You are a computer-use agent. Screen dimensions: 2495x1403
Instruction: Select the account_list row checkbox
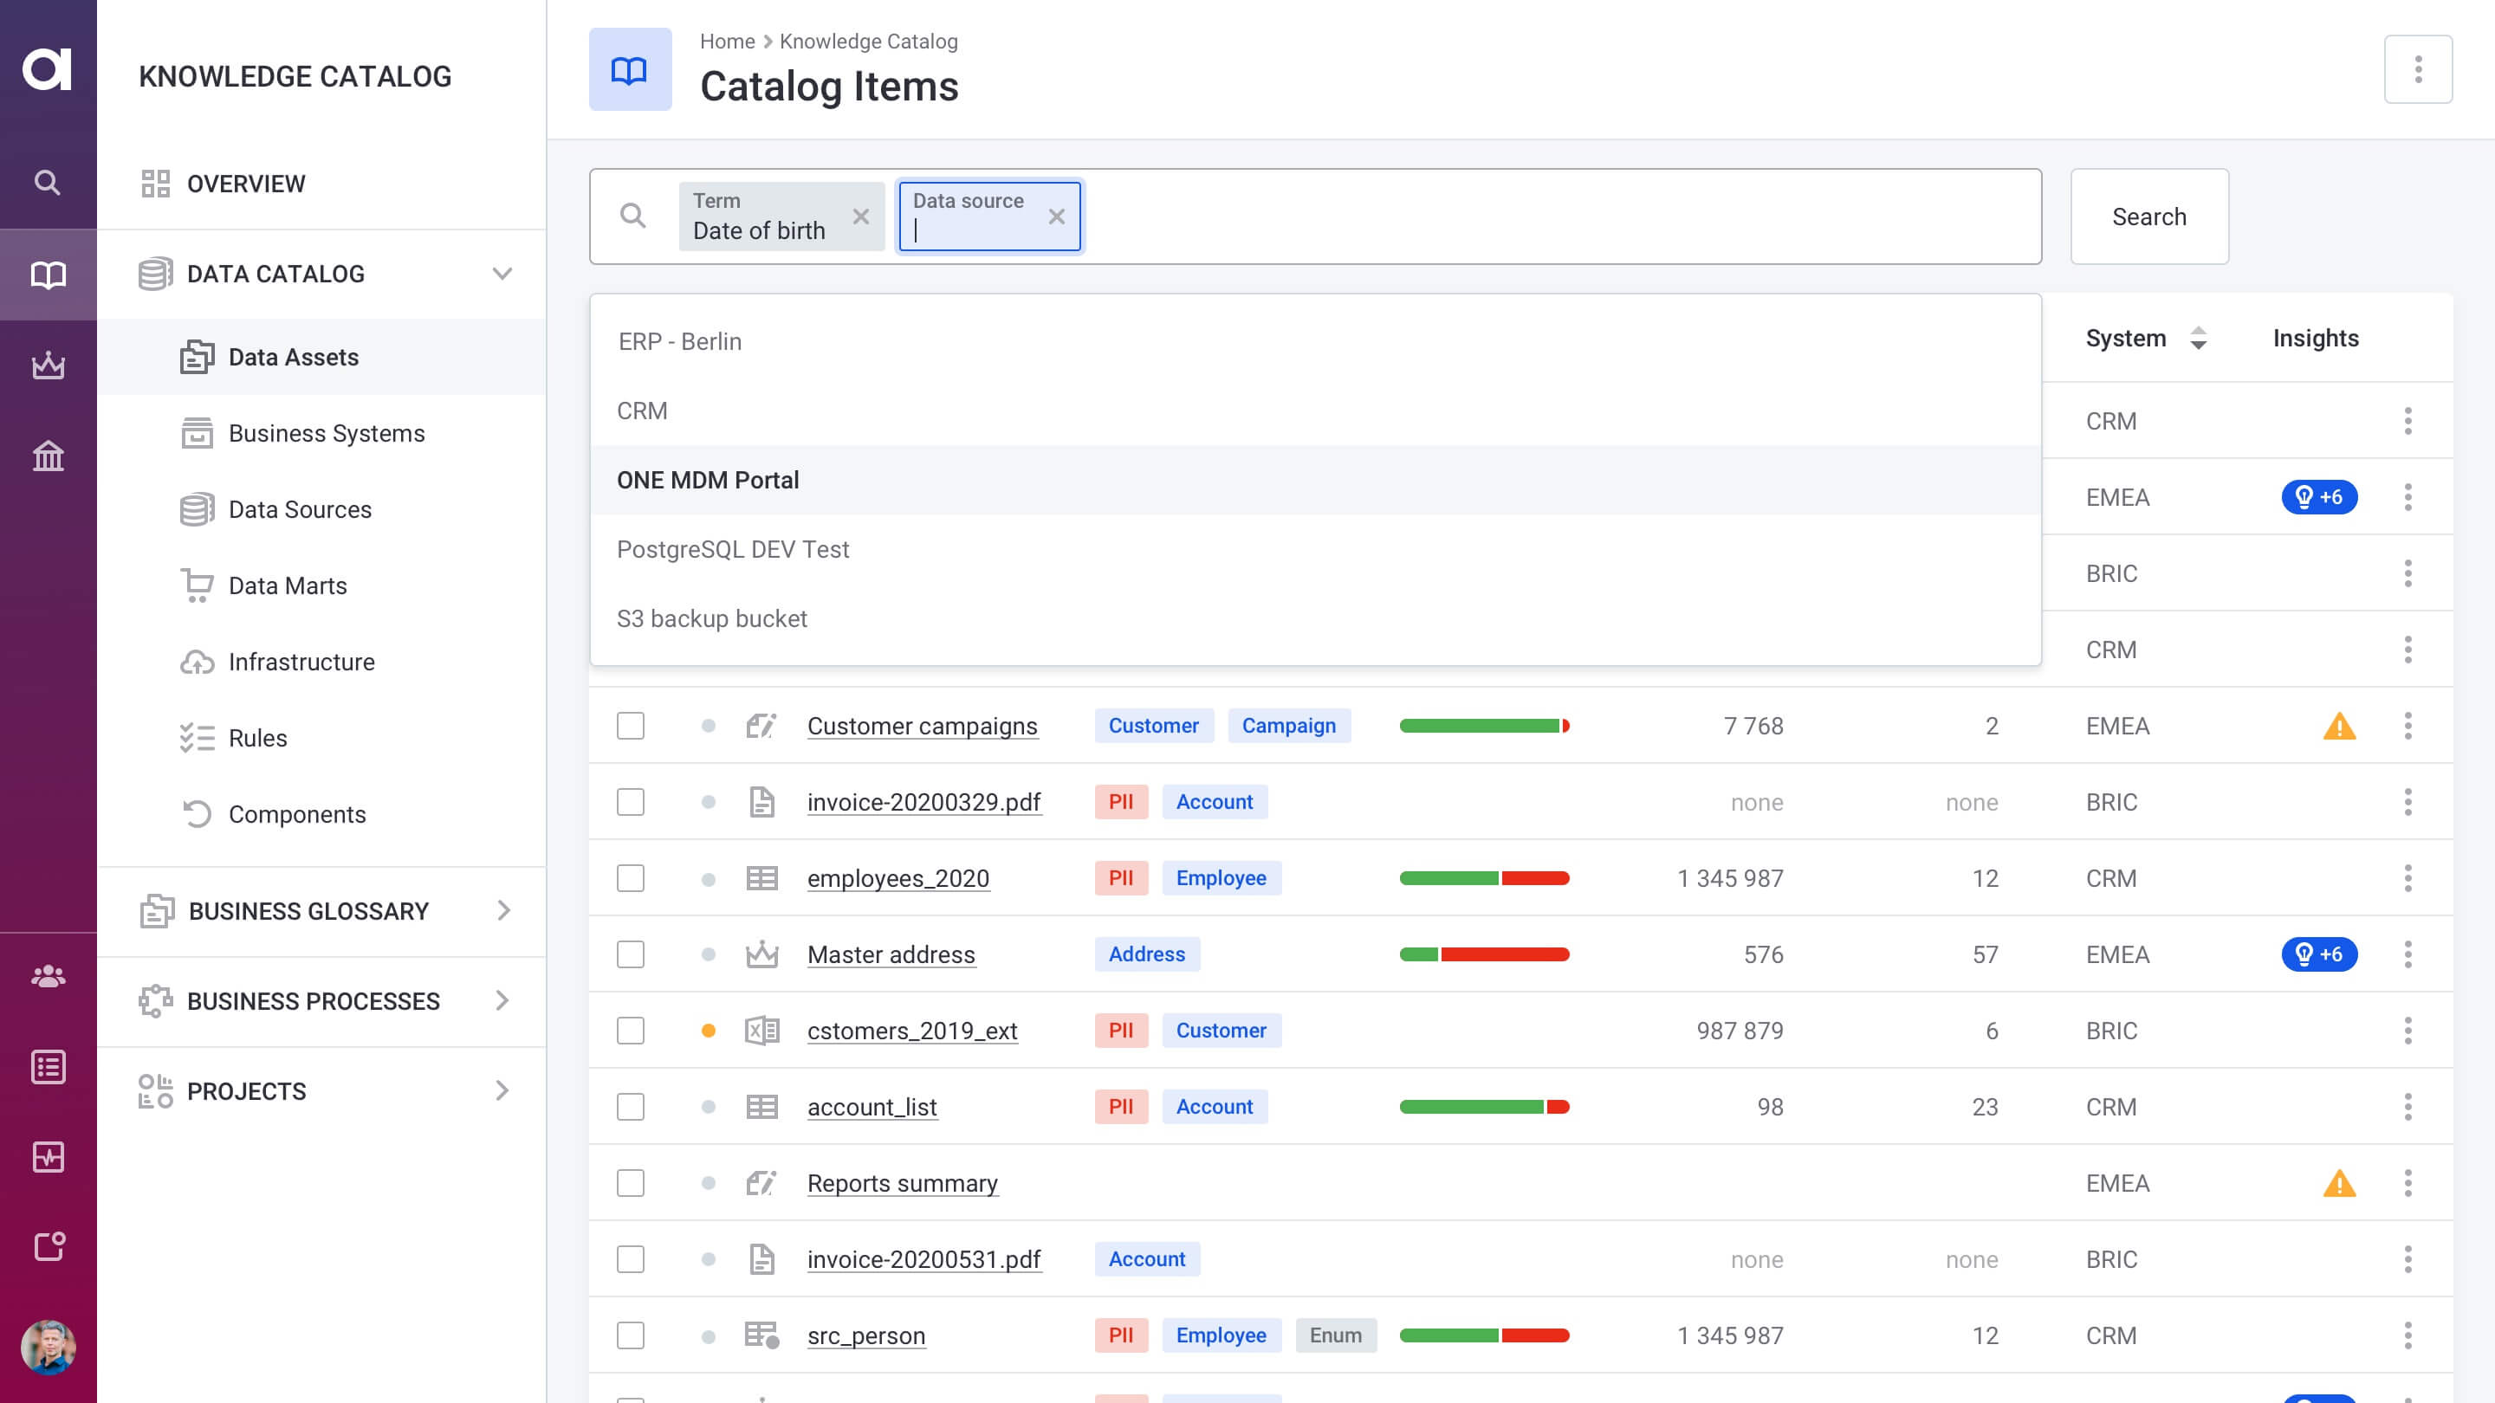631,1107
